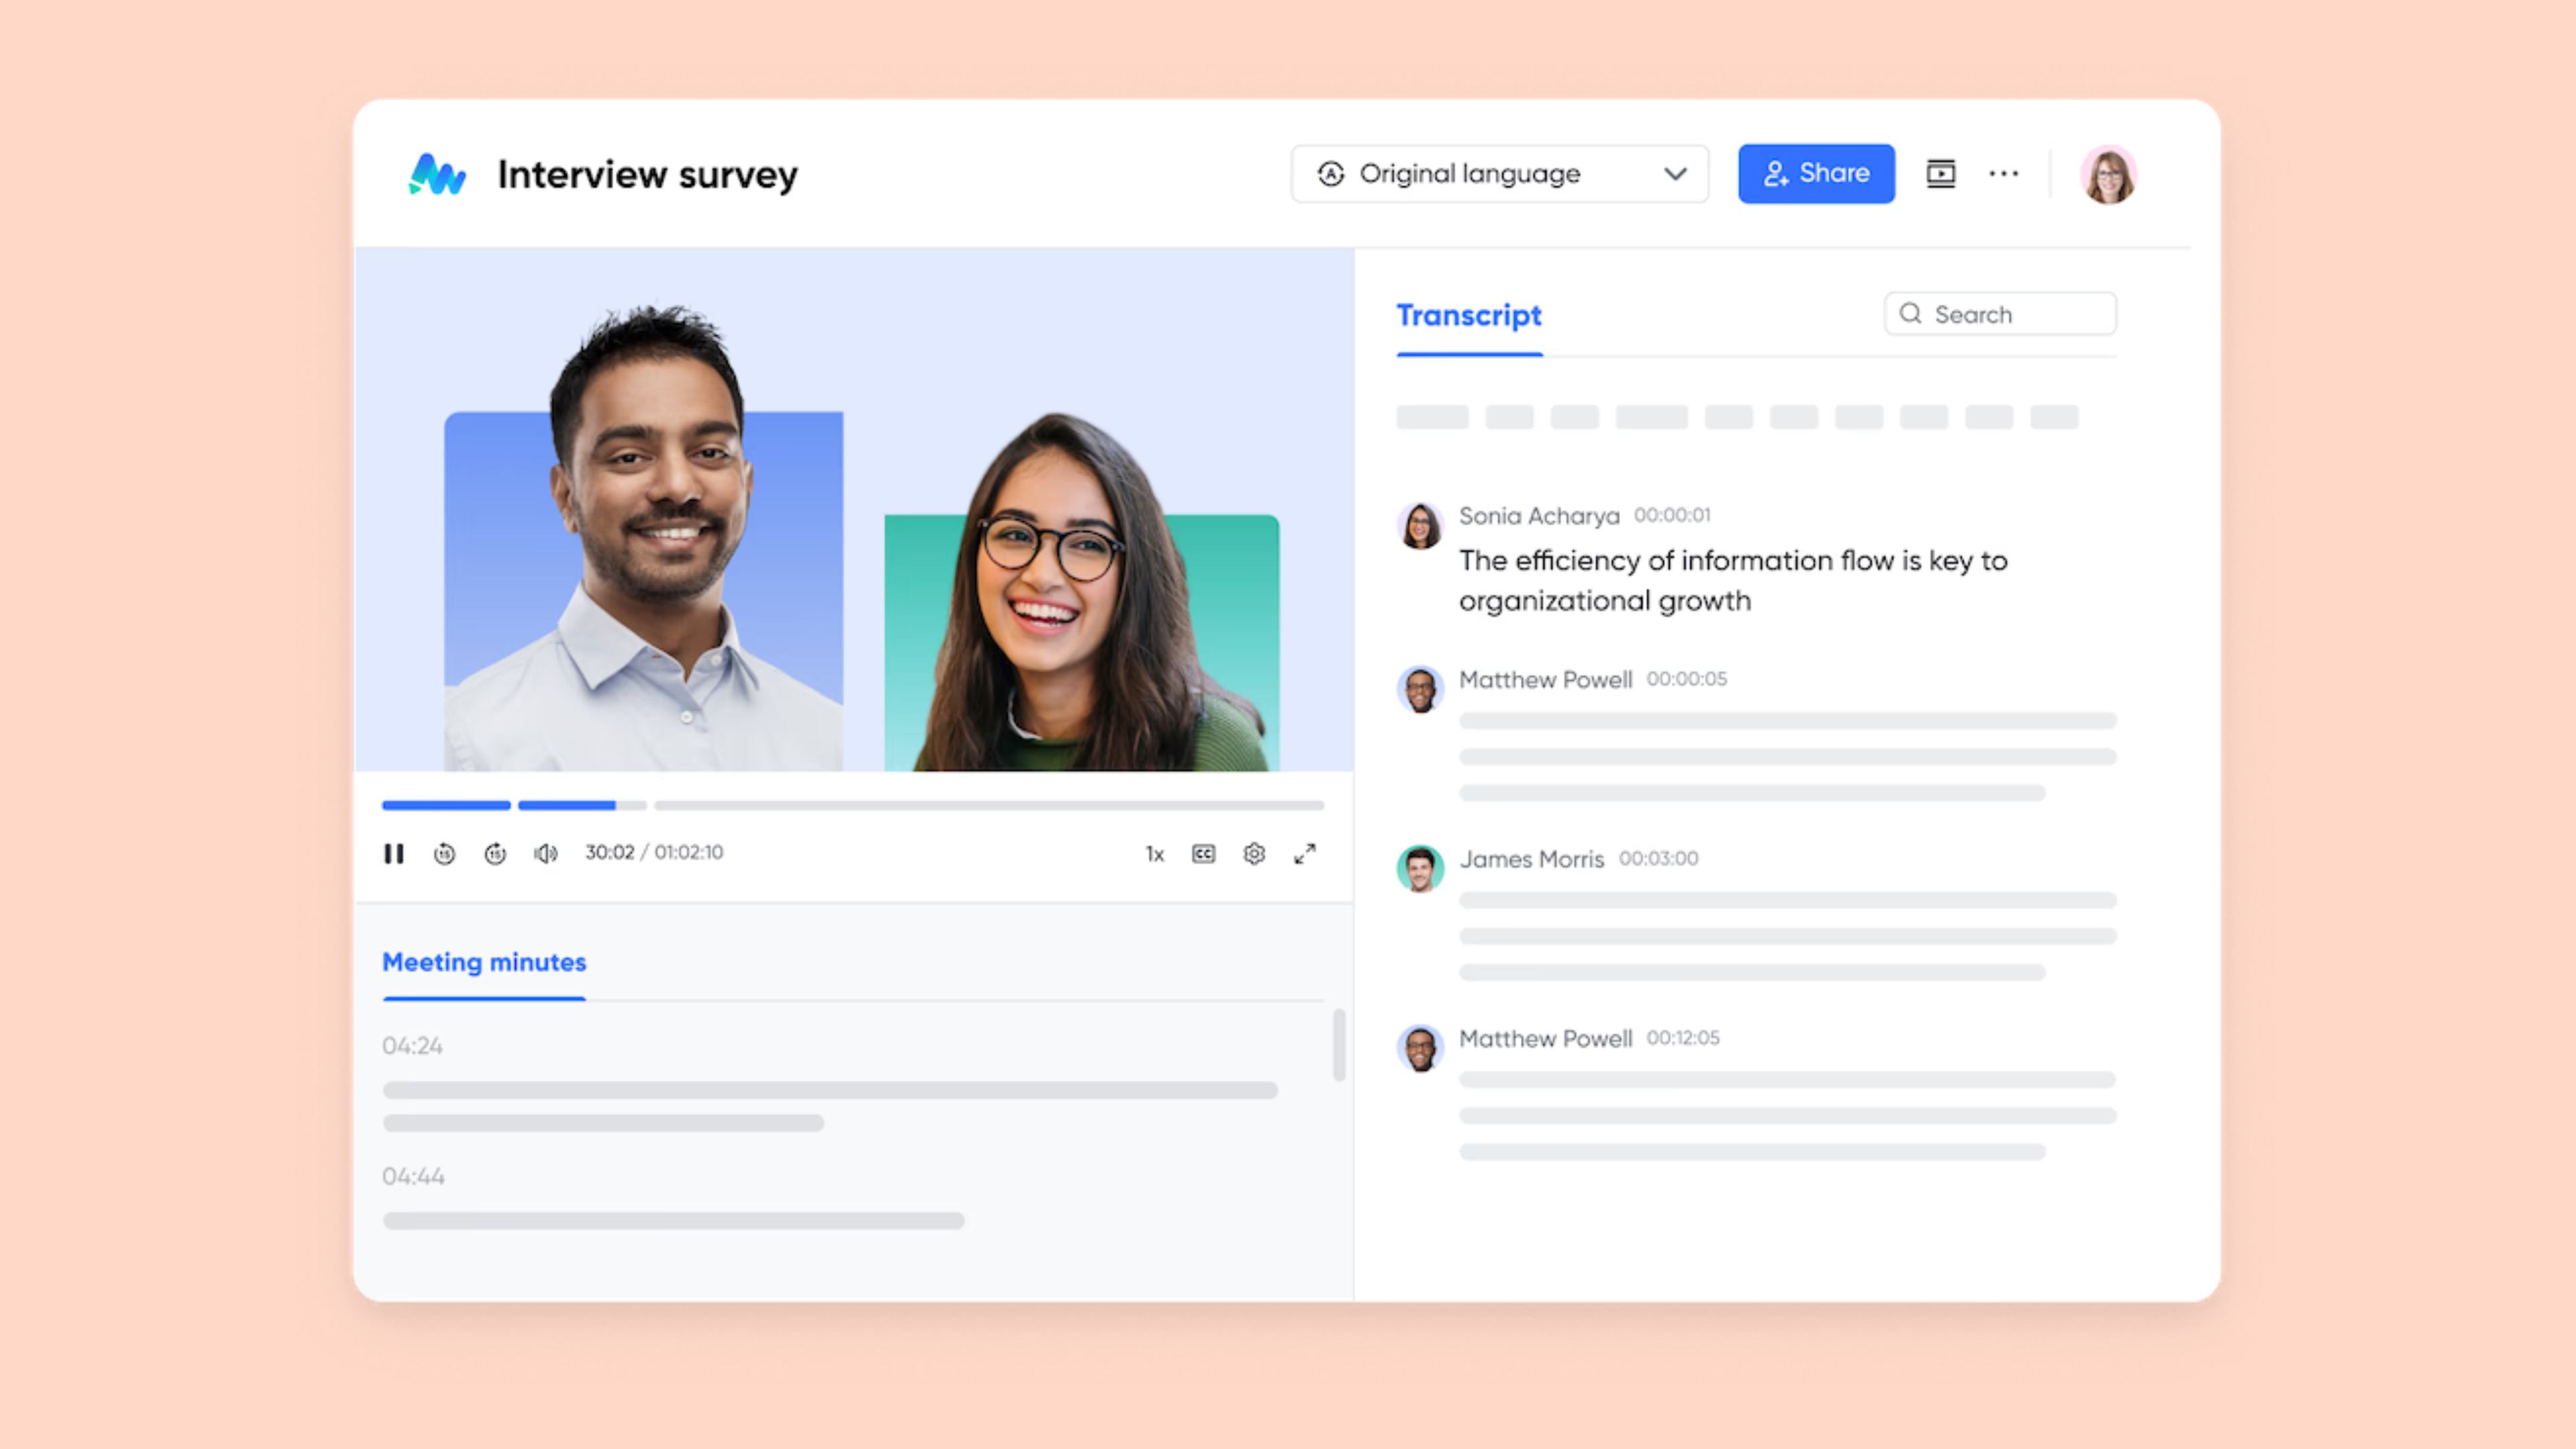The image size is (2576, 1449).
Task: Open the Original language dropdown
Action: [1470, 174]
